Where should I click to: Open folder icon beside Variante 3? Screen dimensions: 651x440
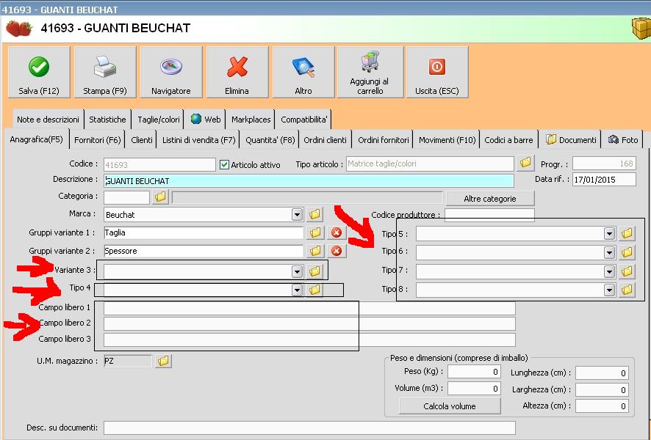click(315, 271)
